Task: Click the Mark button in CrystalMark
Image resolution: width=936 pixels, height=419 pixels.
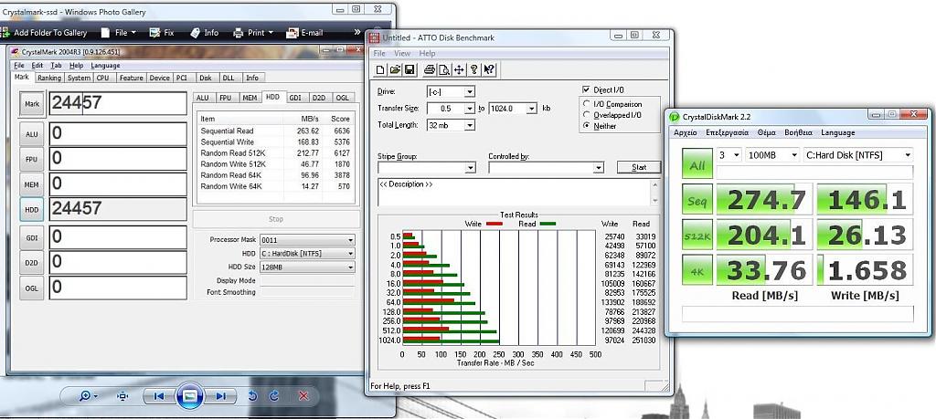Action: tap(32, 104)
